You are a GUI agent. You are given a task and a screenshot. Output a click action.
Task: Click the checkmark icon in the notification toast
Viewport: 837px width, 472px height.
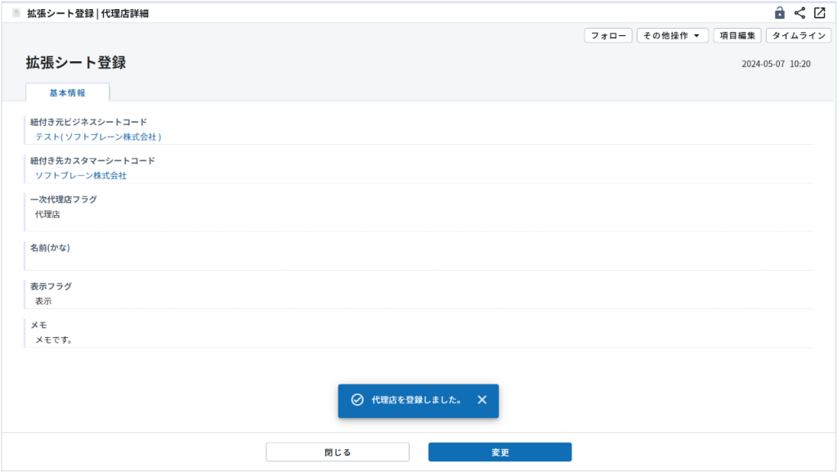click(357, 400)
